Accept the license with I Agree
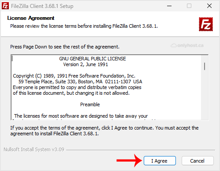Viewport: 220px width, 171px height. click(x=160, y=161)
